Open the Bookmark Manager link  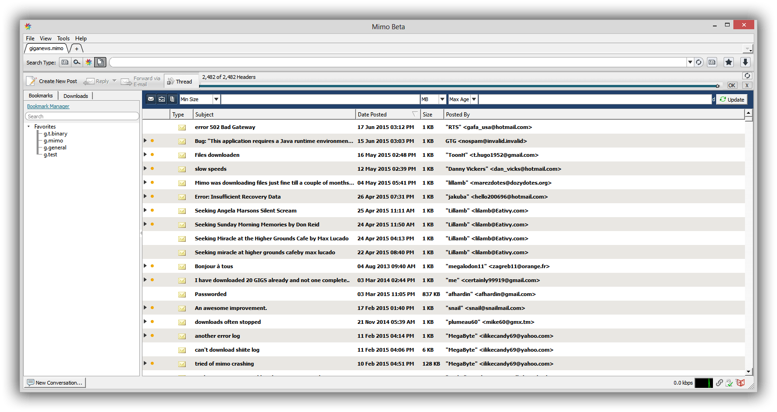coord(48,106)
